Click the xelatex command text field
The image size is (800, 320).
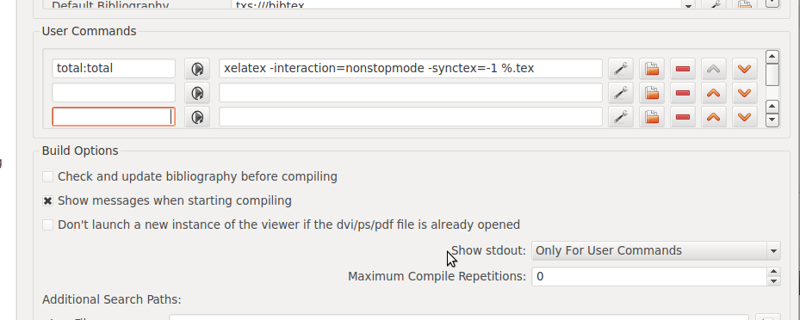pyautogui.click(x=411, y=68)
